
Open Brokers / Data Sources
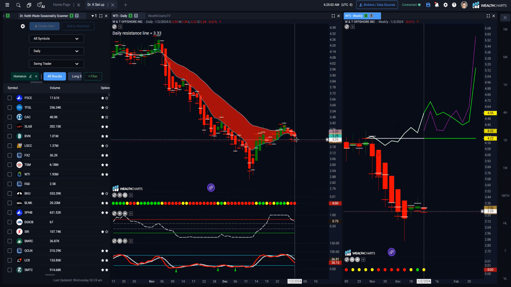377,5
